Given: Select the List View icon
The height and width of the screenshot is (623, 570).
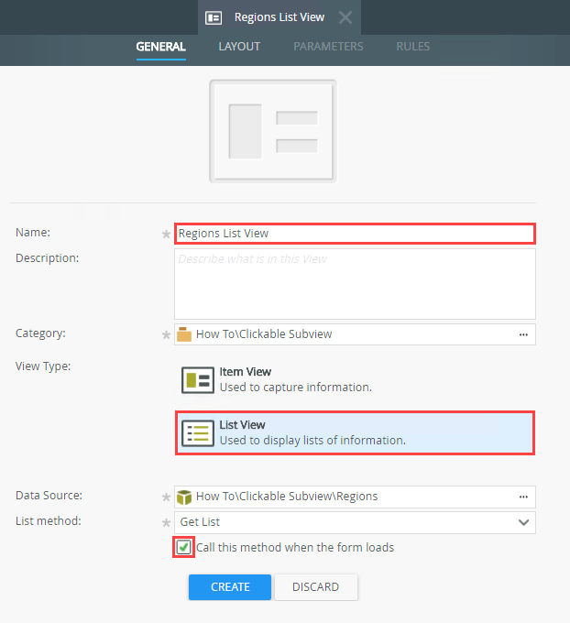Looking at the screenshot, I should tap(198, 433).
